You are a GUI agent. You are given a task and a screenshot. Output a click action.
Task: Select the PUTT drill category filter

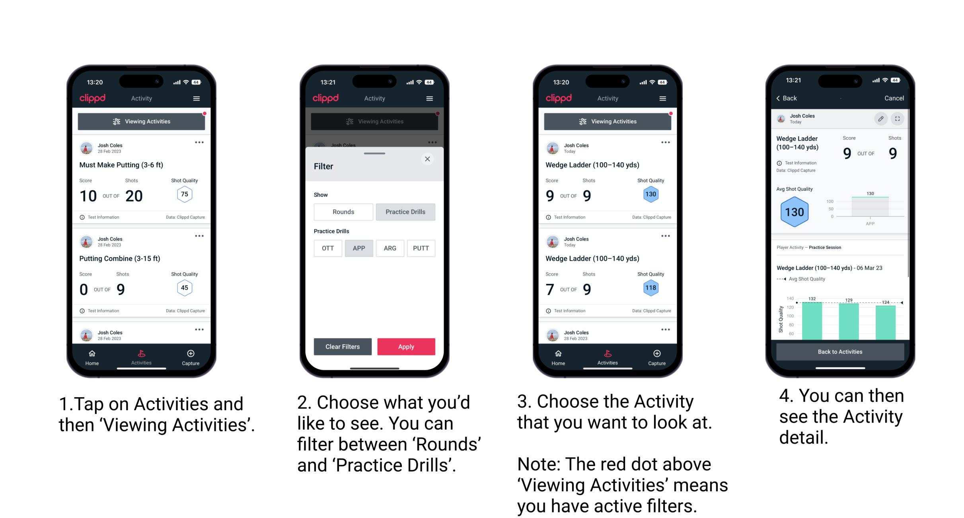[x=421, y=248]
